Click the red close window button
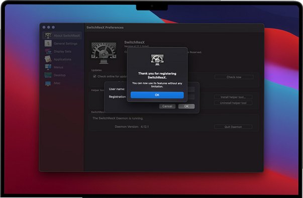Screen dimensions: 303x198 44,27
